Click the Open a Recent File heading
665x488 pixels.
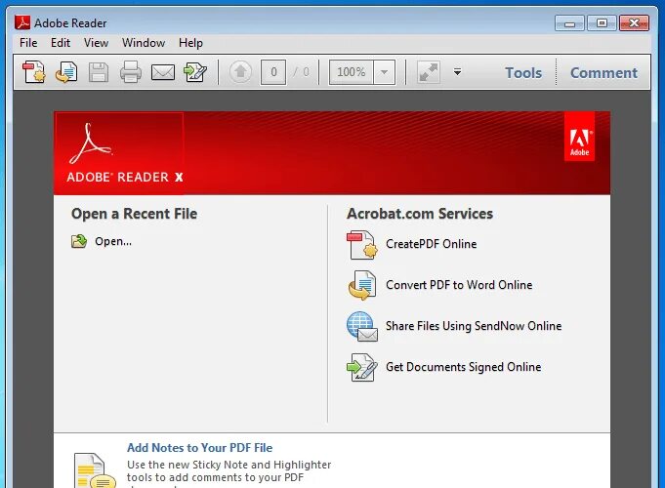134,214
